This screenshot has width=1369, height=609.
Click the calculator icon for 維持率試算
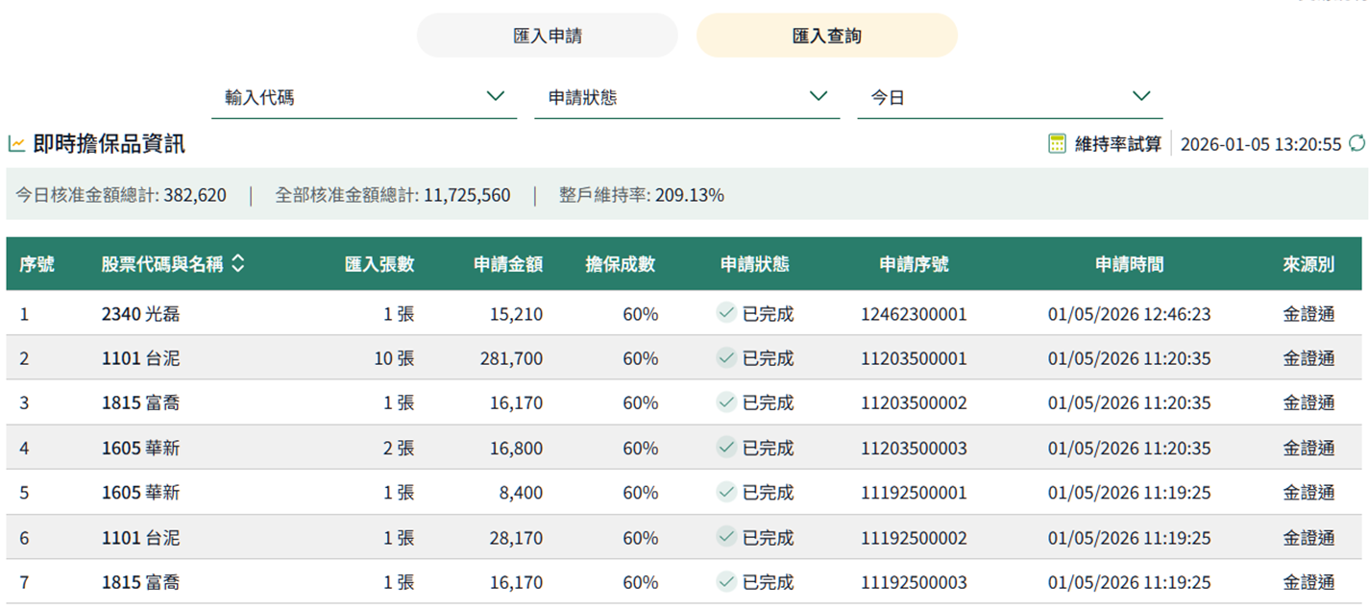click(1057, 144)
